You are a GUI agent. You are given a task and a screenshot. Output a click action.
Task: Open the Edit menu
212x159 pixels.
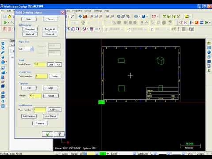click(9, 11)
